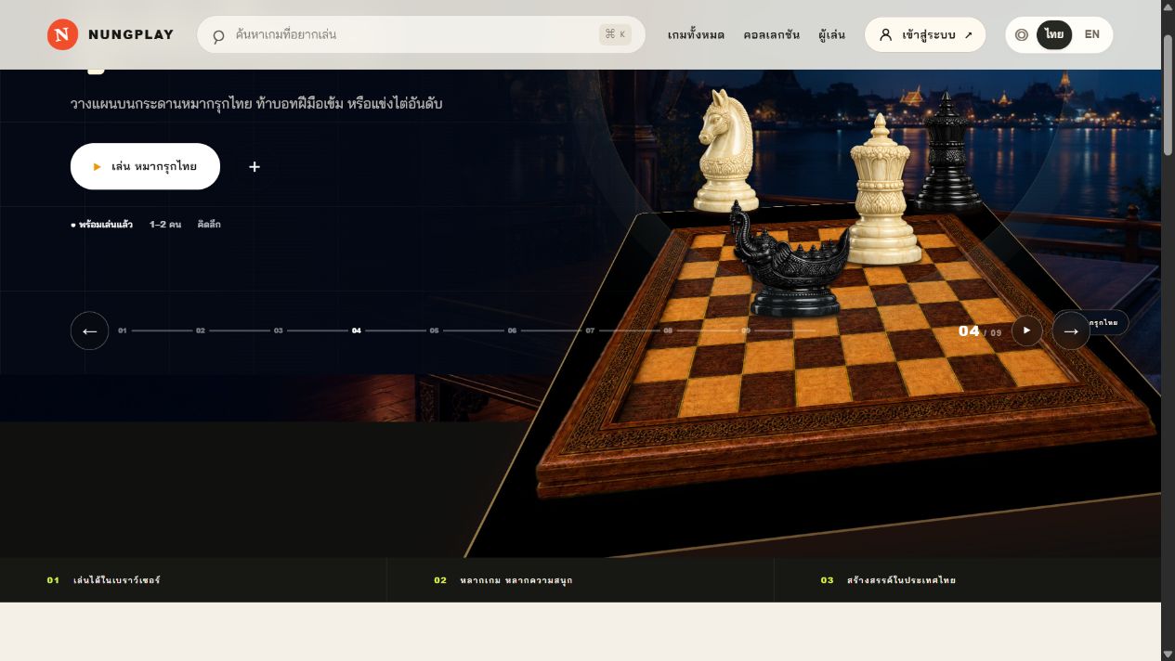Viewport: 1175px width, 661px height.
Task: Click the search magnifier icon
Action: click(218, 36)
